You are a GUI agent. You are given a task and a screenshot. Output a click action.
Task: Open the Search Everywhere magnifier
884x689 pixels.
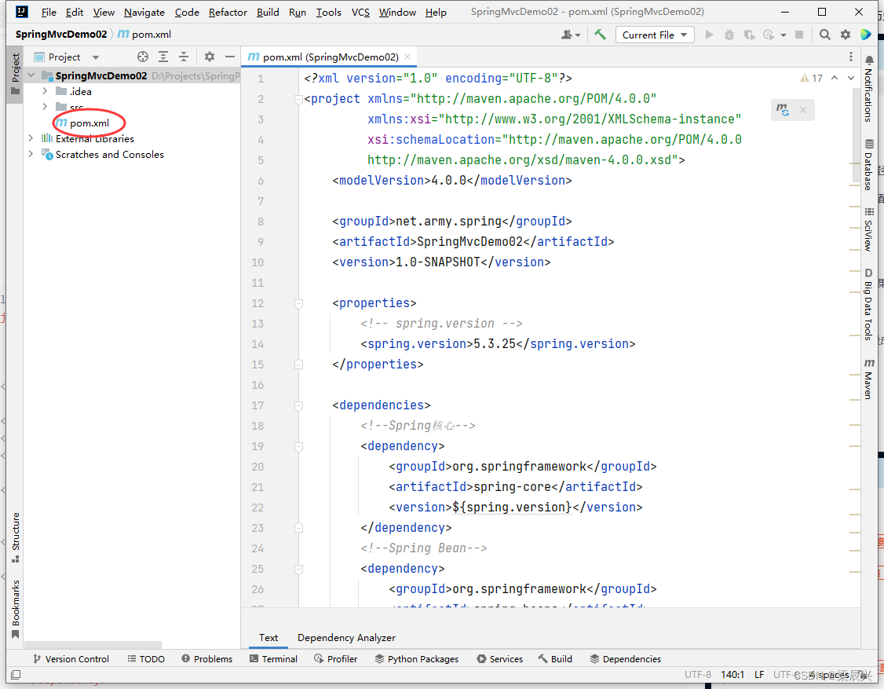(825, 35)
